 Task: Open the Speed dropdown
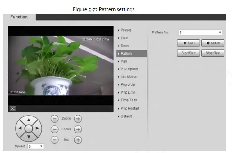point(36,146)
